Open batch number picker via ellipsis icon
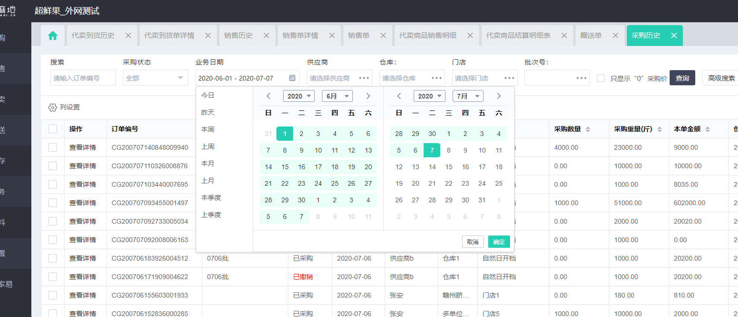The width and height of the screenshot is (738, 317). (582, 78)
